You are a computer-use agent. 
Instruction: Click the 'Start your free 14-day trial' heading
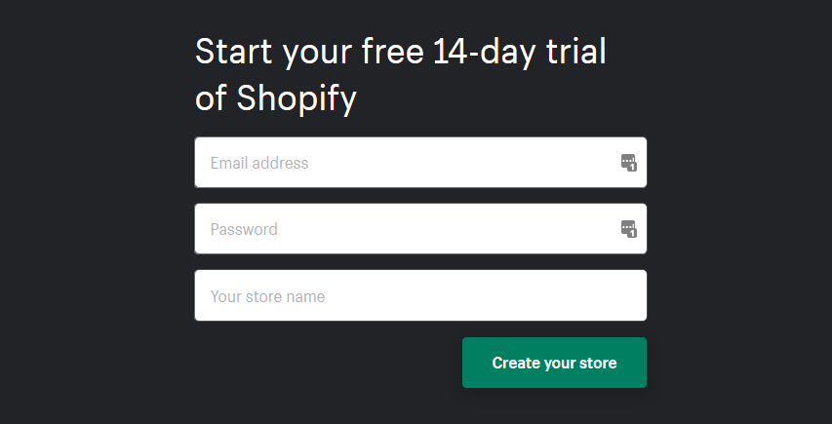pyautogui.click(x=400, y=52)
